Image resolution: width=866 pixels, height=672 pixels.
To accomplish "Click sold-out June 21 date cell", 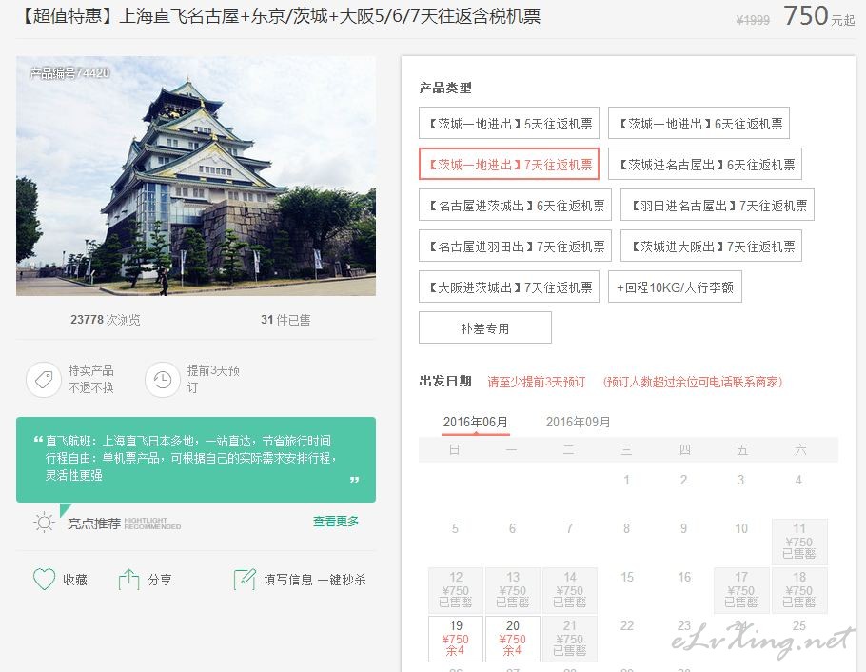I will point(570,640).
